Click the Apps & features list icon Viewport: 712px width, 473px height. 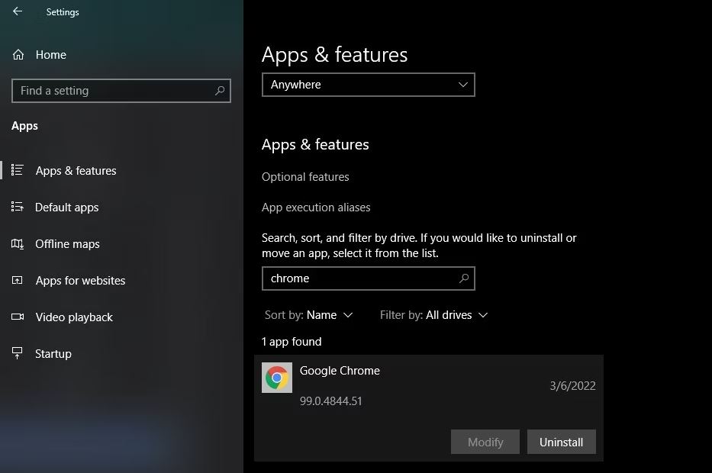pos(18,170)
